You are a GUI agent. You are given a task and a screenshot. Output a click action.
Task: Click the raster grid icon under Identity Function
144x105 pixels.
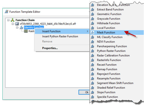26,31
